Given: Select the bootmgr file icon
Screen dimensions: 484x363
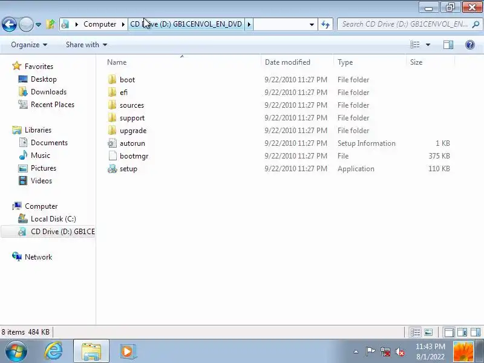Looking at the screenshot, I should (x=113, y=156).
